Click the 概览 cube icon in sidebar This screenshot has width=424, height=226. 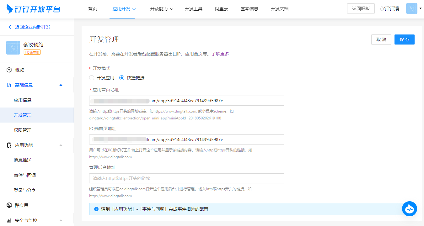tap(9, 70)
